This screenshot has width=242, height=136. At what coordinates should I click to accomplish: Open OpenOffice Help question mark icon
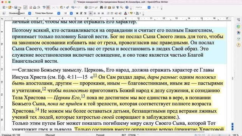coord(127,7)
